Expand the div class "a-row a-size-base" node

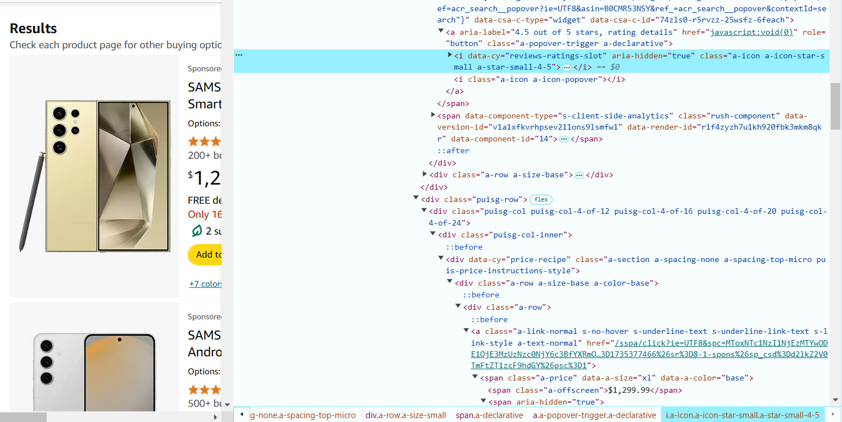click(x=425, y=175)
